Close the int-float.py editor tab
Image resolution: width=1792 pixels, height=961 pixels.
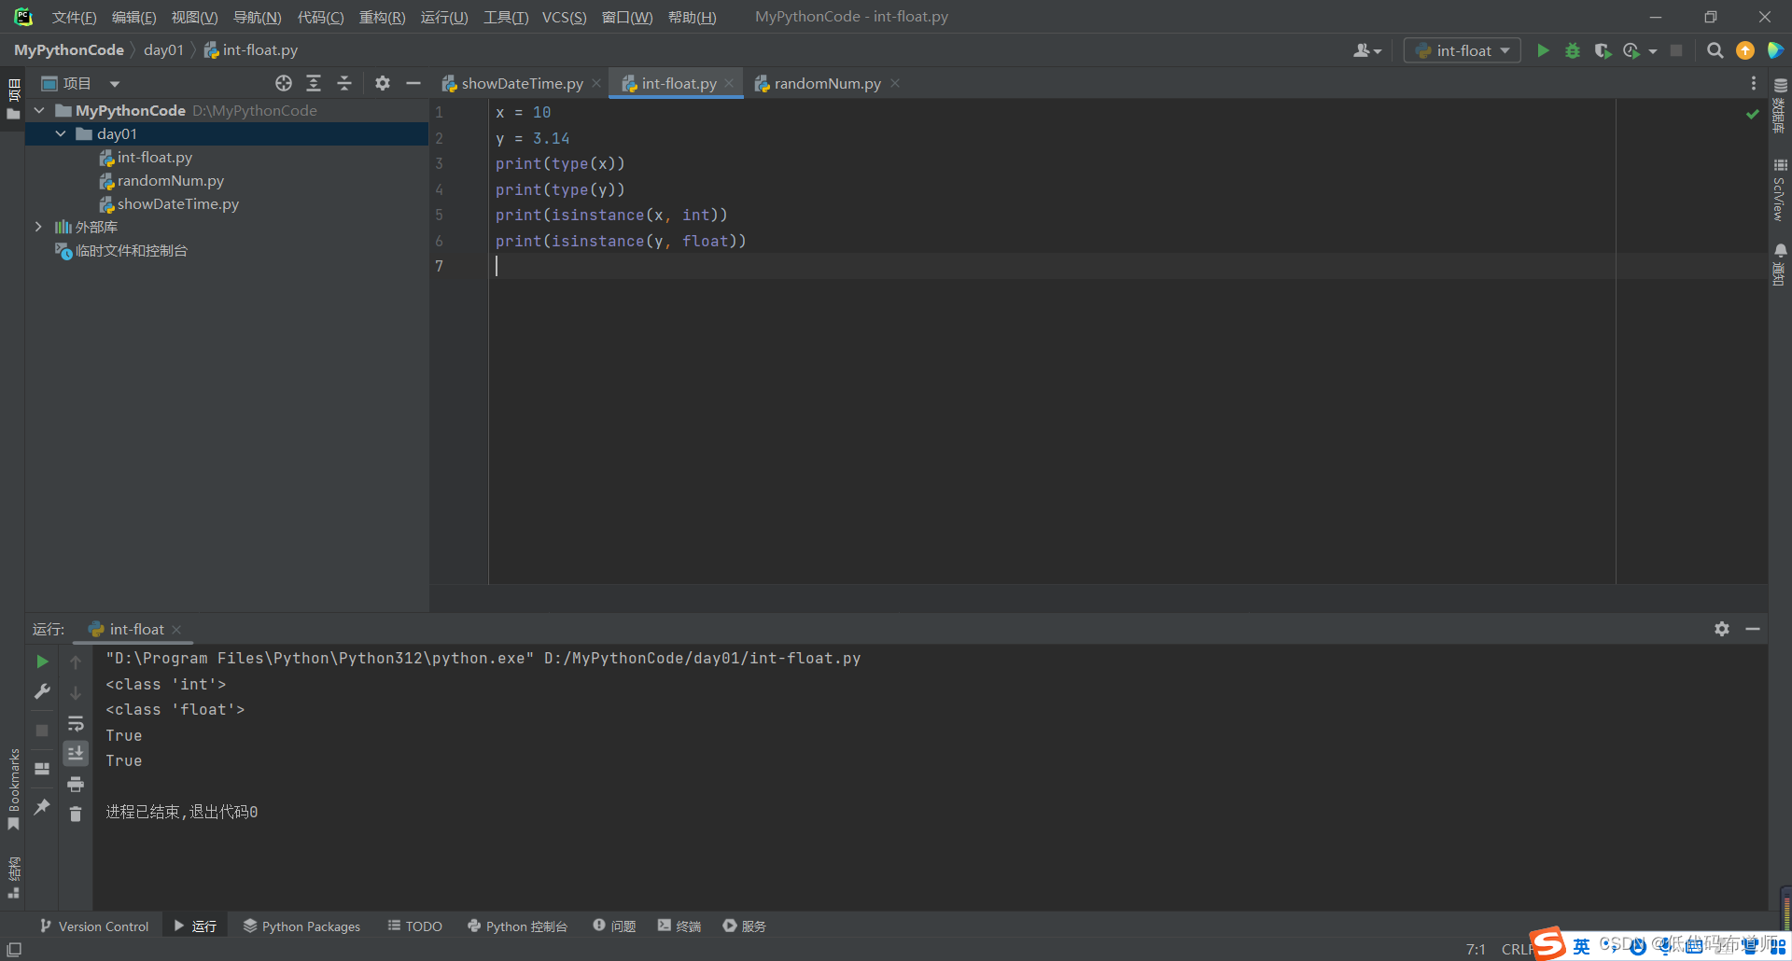point(729,83)
